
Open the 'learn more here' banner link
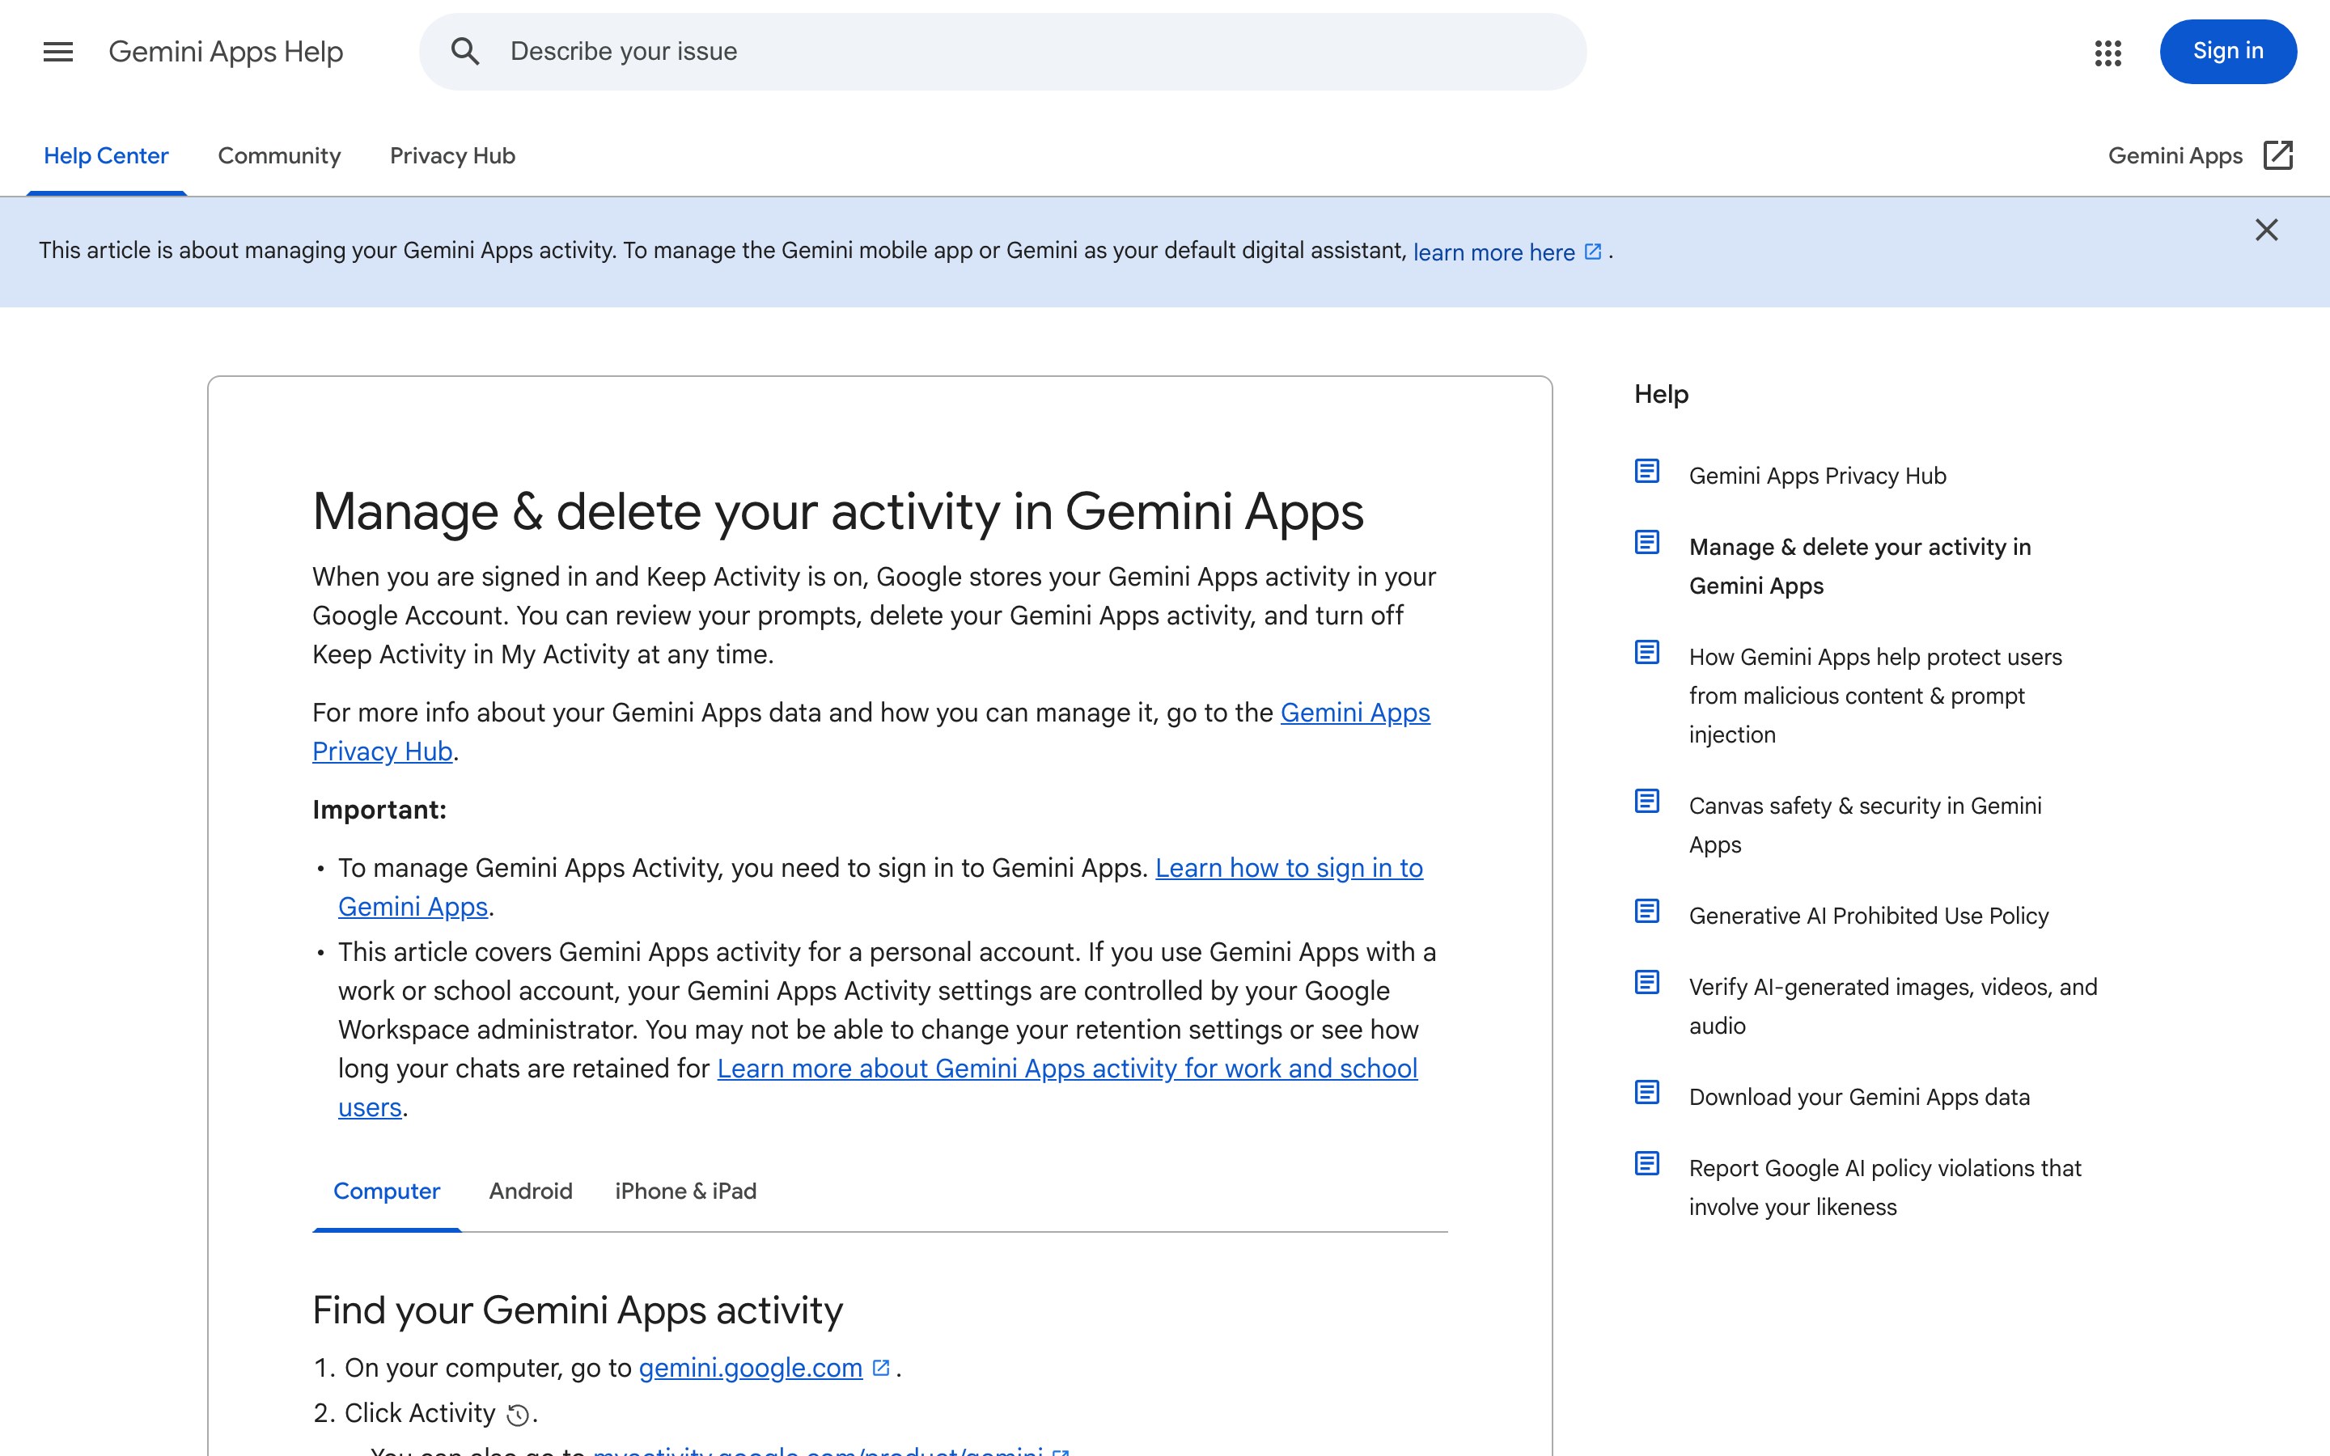point(1494,252)
